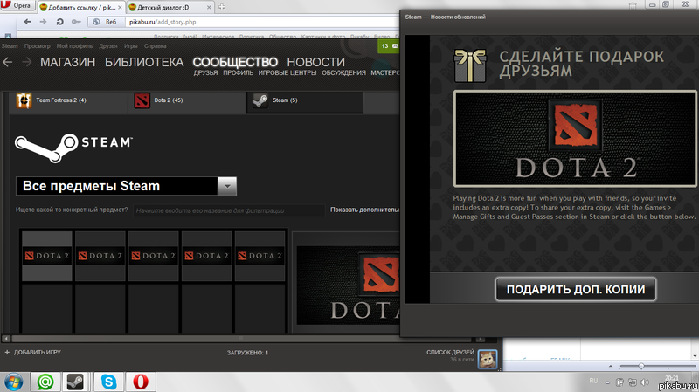
Task: Click the Steam taskbar icon
Action: pyautogui.click(x=77, y=381)
